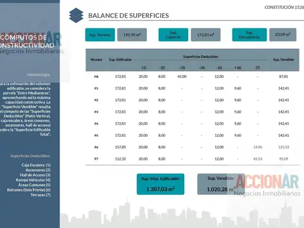Click the '95,09' sellable cell in row P7
The width and height of the screenshot is (304, 228).
pyautogui.click(x=284, y=159)
